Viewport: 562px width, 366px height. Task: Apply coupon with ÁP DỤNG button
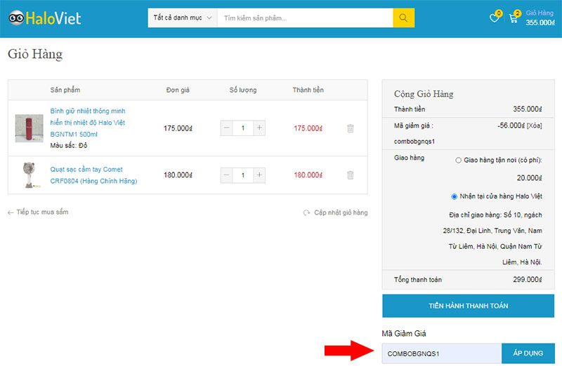point(528,353)
